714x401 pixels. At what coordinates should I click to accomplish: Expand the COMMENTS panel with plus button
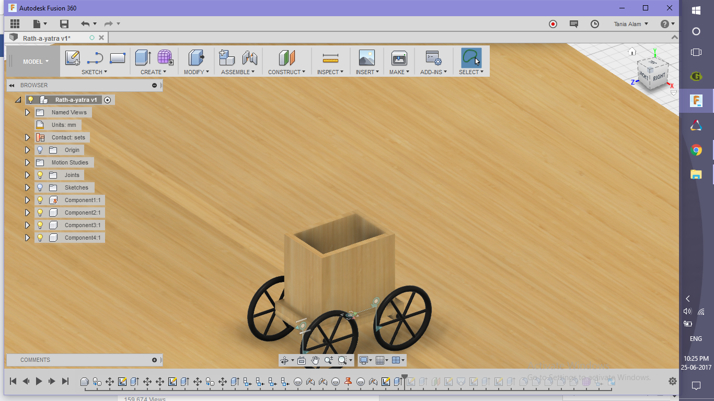pyautogui.click(x=154, y=360)
